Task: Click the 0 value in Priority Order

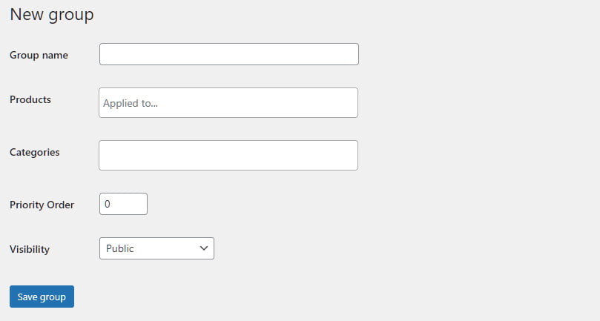Action: (x=107, y=204)
